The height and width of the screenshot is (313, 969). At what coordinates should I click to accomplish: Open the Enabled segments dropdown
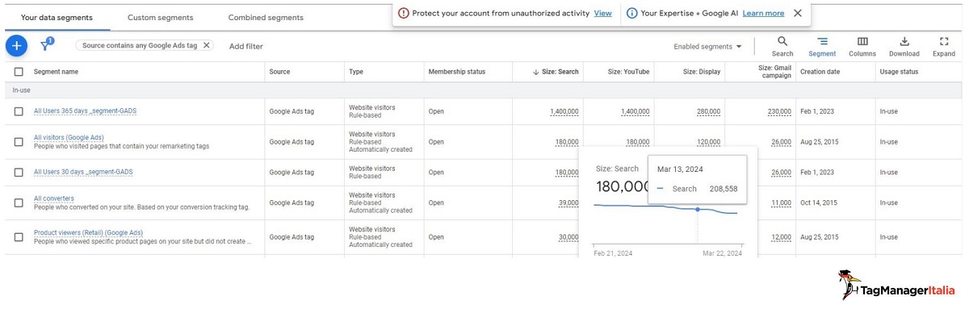pyautogui.click(x=707, y=47)
